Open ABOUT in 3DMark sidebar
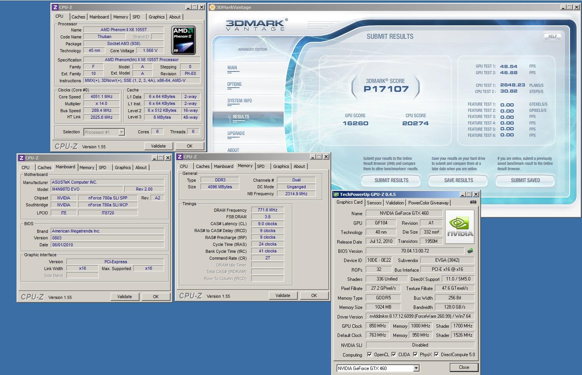Image resolution: width=582 pixels, height=375 pixels. (x=233, y=150)
